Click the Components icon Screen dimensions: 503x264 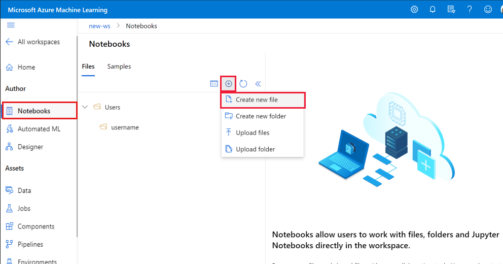pos(9,226)
